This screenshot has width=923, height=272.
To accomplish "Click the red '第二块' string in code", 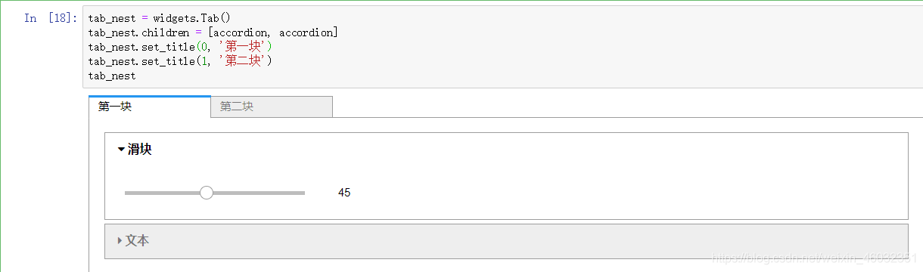I will pos(242,61).
